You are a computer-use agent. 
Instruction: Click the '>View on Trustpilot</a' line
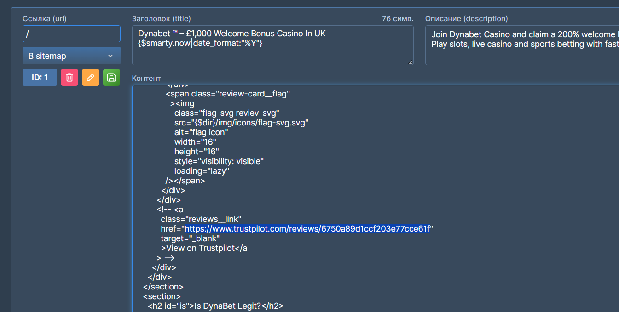pyautogui.click(x=204, y=248)
